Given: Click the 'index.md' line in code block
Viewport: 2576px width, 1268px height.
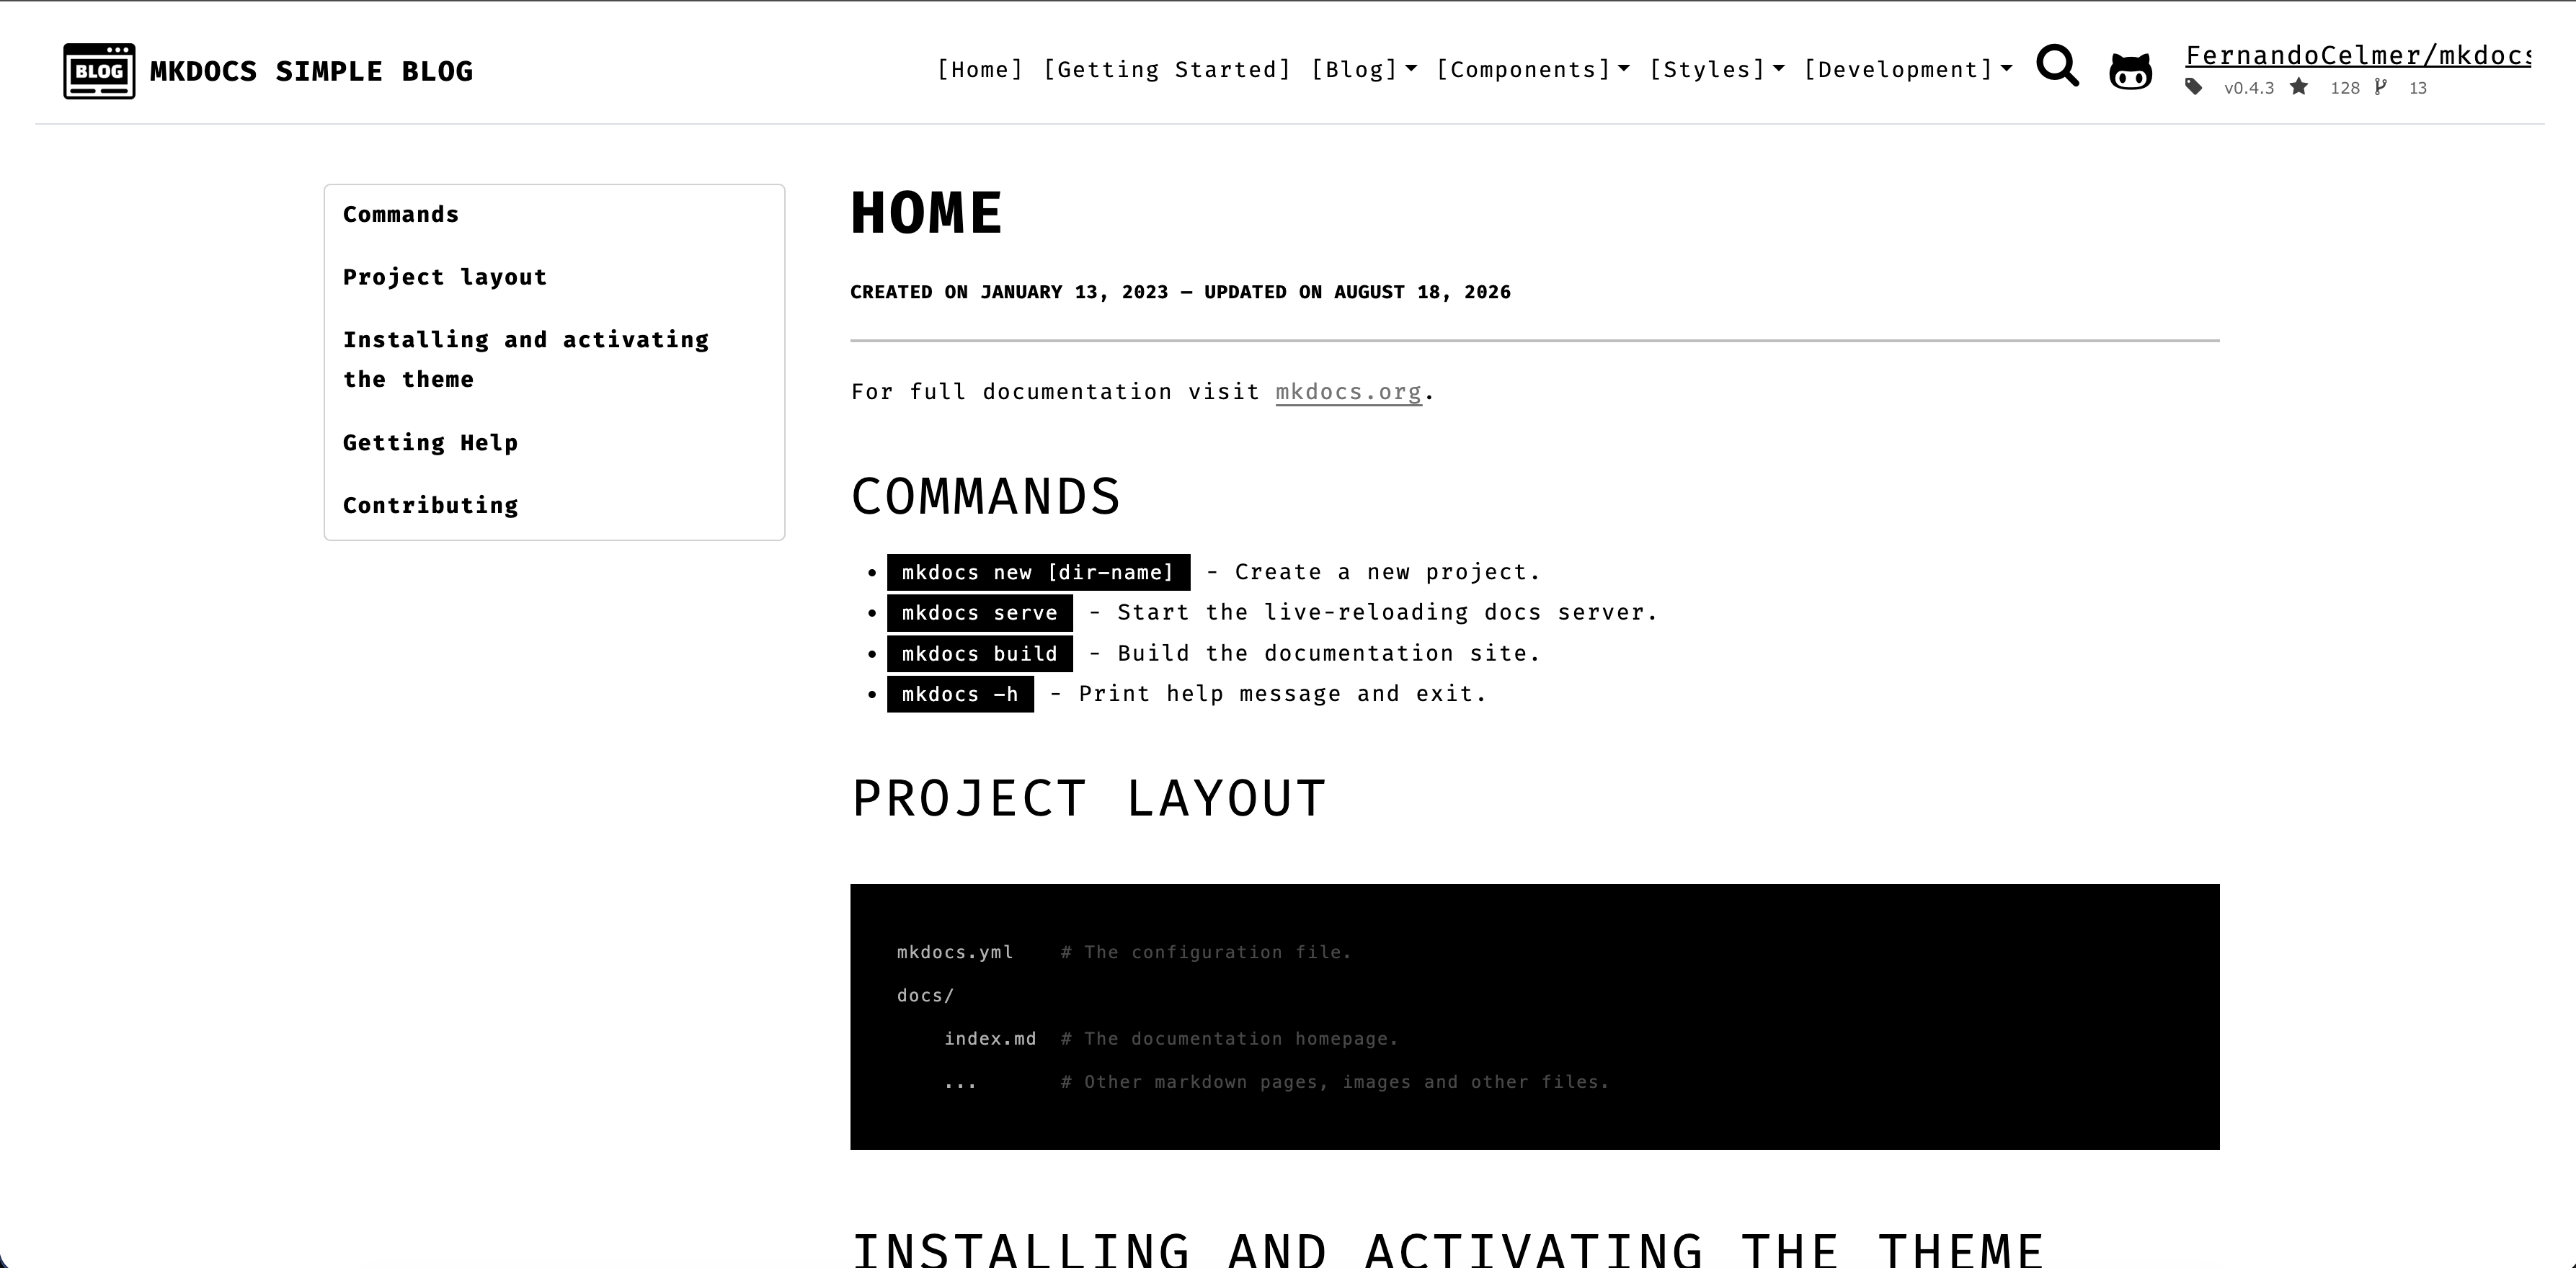Looking at the screenshot, I should coord(990,1039).
